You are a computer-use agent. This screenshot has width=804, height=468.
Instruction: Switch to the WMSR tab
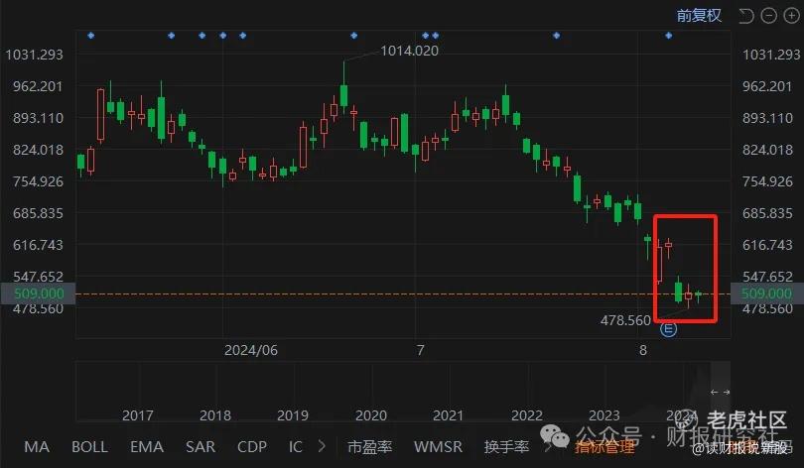[438, 447]
